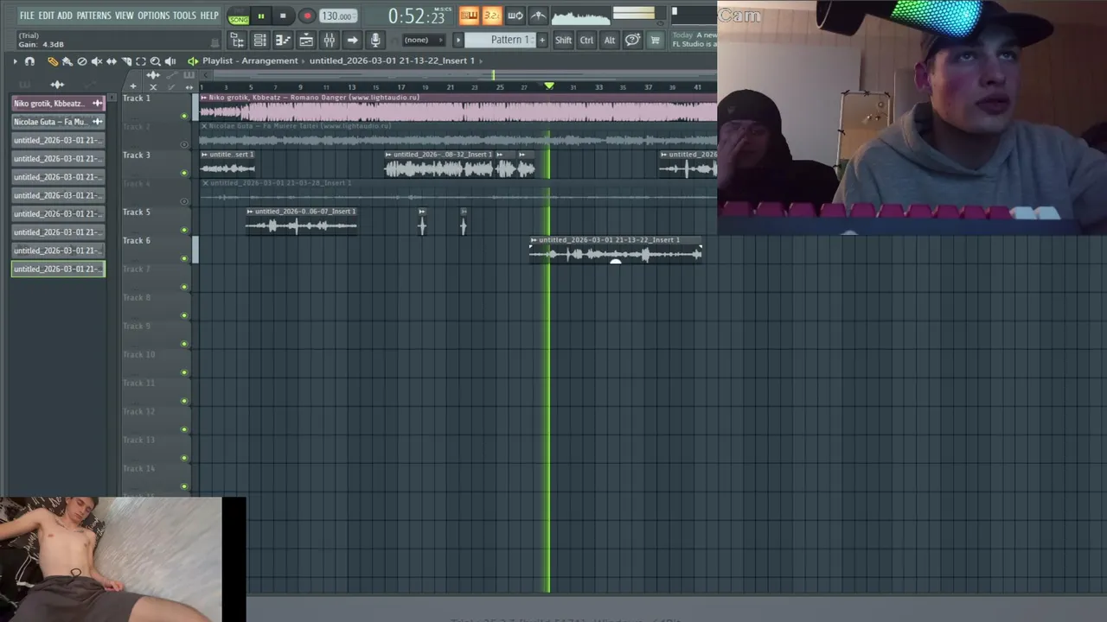The image size is (1107, 622).
Task: Open the FILE menu
Action: coord(27,16)
